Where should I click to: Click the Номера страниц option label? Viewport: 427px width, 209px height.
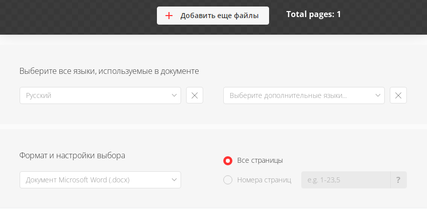(264, 180)
